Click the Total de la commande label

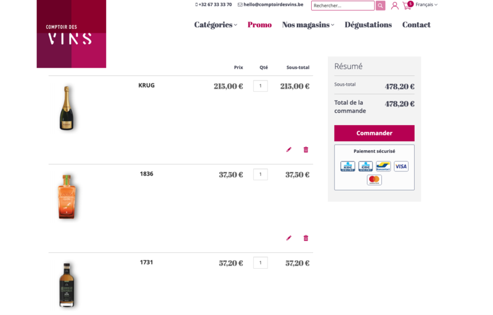click(350, 107)
